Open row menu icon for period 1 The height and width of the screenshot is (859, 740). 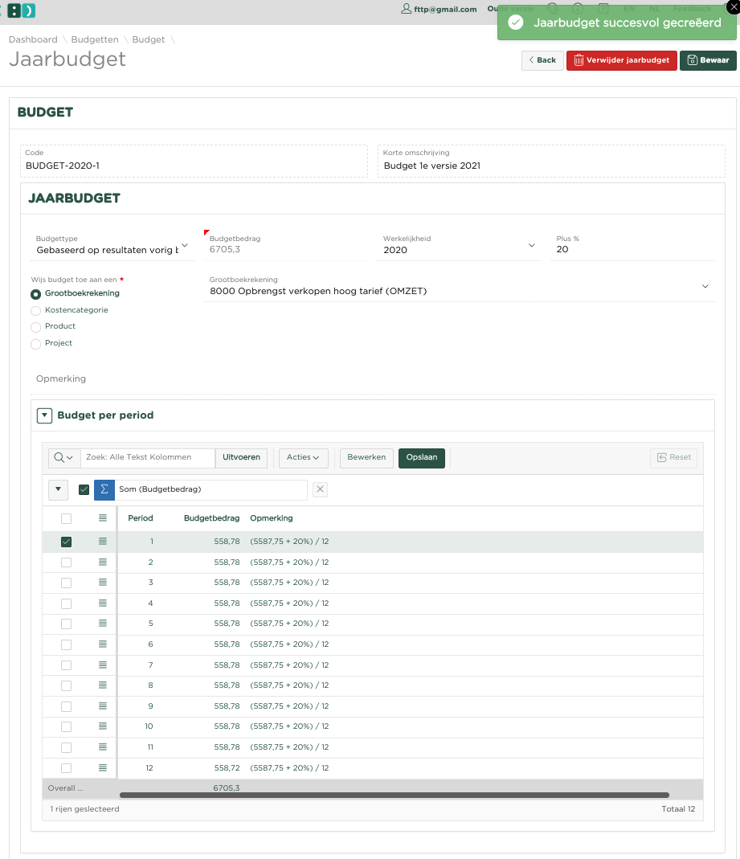(103, 542)
